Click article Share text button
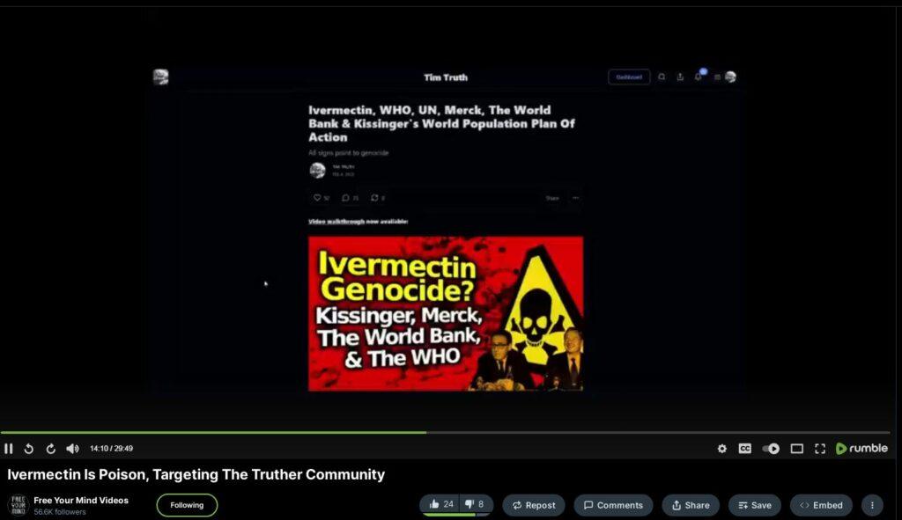Image resolution: width=902 pixels, height=520 pixels. point(552,198)
